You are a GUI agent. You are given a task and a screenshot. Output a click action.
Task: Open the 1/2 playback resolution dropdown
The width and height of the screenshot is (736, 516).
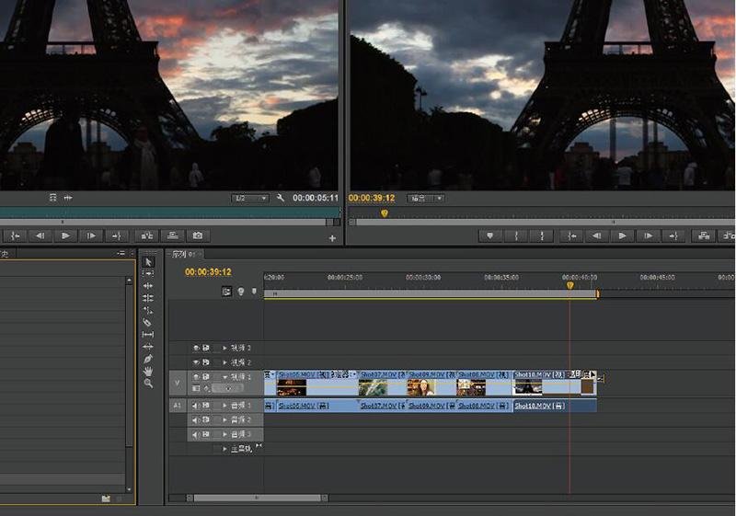tap(249, 198)
